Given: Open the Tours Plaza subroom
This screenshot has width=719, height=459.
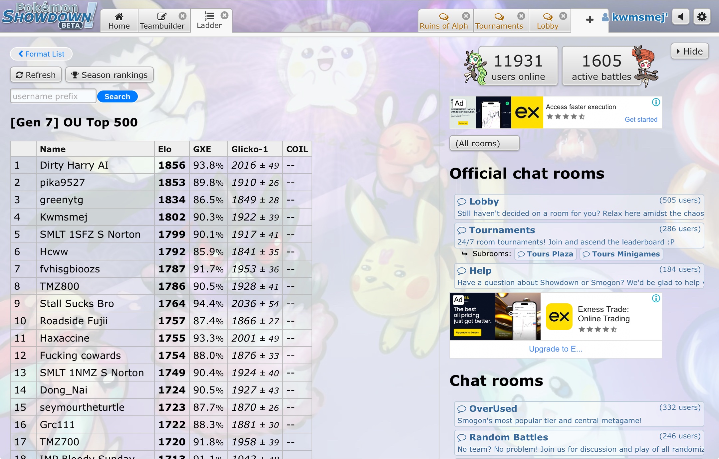Looking at the screenshot, I should pos(546,254).
